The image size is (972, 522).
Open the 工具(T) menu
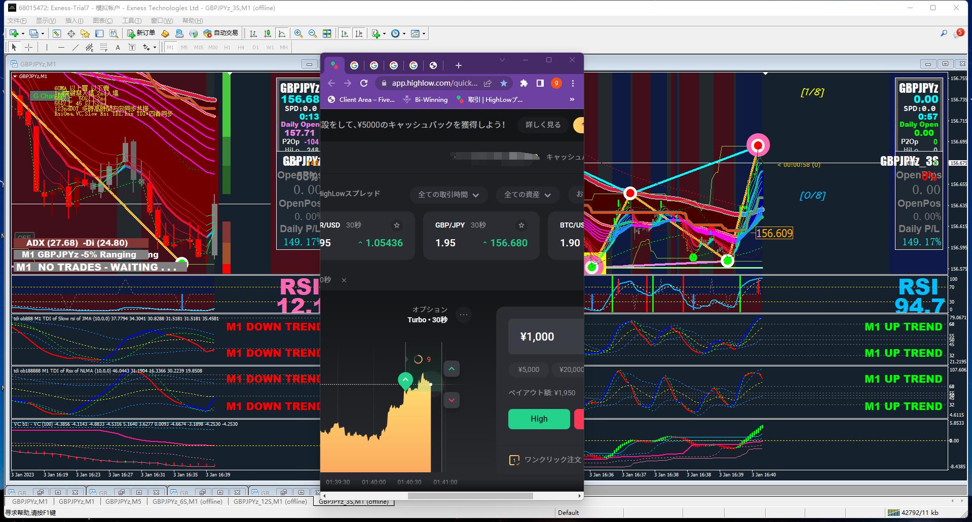click(132, 21)
